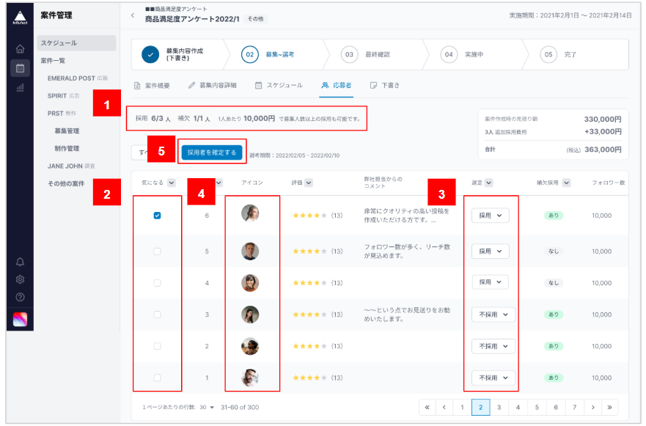Open applicant 4's profile icon
Image resolution: width=646 pixels, height=426 pixels.
tap(250, 283)
